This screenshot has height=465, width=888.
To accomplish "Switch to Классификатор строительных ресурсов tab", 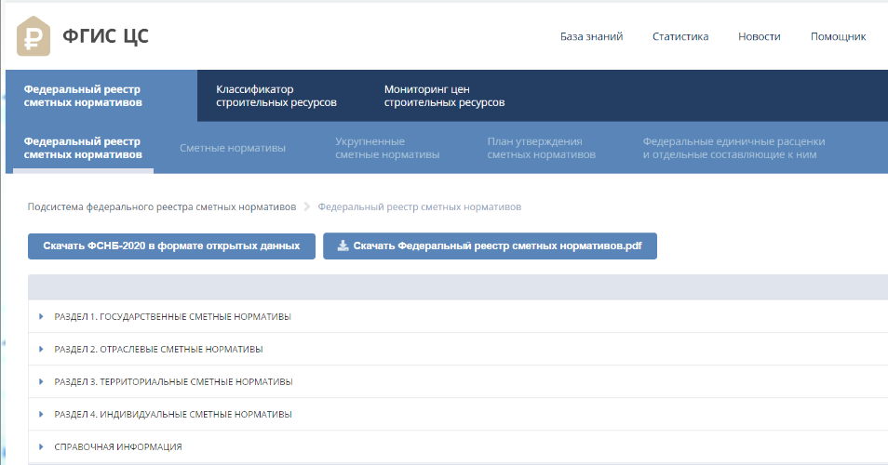I will [276, 96].
